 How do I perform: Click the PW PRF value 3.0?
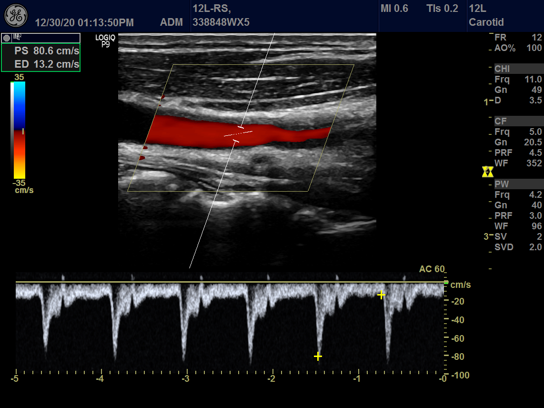536,215
